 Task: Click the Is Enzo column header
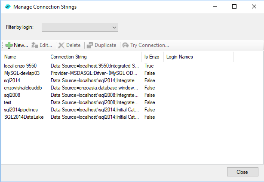(x=153, y=57)
